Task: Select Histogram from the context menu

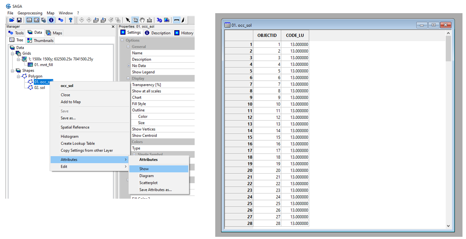Action: [x=70, y=136]
